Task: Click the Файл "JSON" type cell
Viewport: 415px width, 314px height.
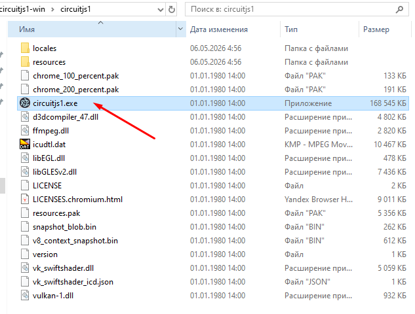Action: [307, 282]
